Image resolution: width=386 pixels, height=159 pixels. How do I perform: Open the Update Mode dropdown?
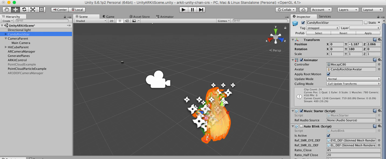point(354,79)
